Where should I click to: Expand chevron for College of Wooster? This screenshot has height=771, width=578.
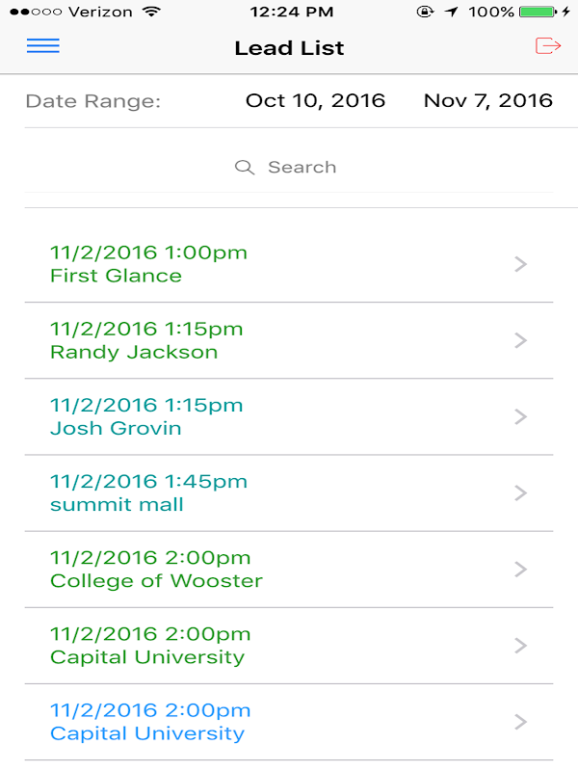(521, 569)
